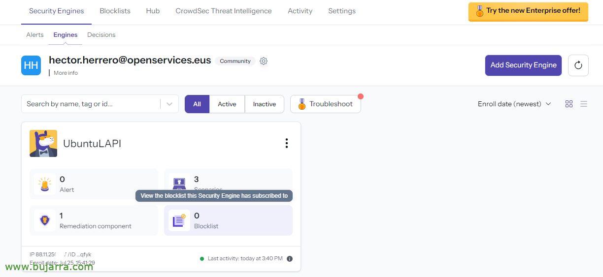
Task: Open Enroll date sort dropdown
Action: (x=514, y=104)
